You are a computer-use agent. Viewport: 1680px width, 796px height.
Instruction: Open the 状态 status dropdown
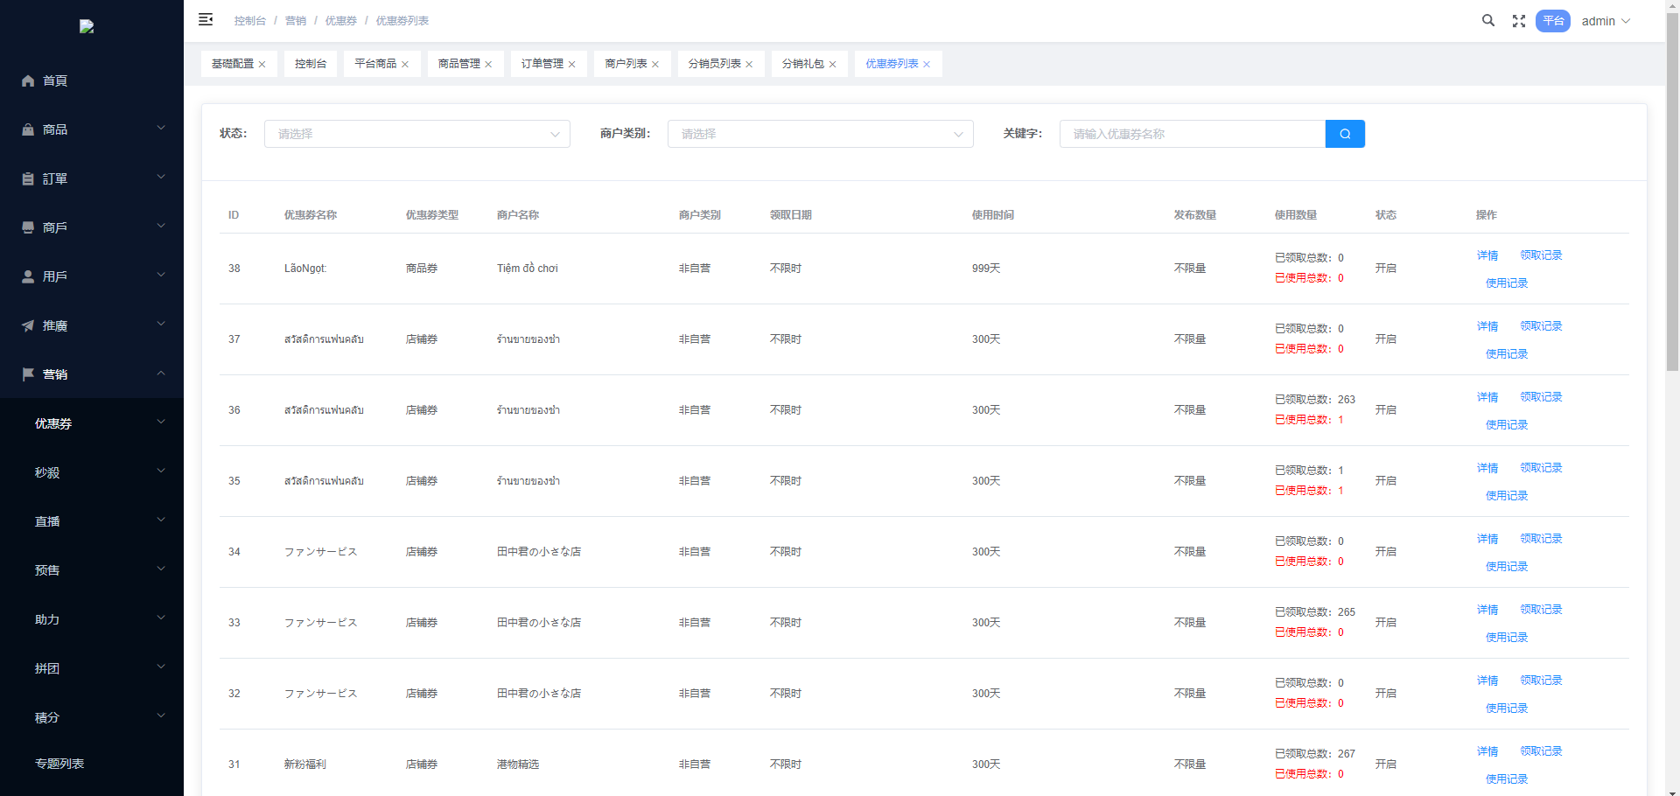click(x=416, y=134)
